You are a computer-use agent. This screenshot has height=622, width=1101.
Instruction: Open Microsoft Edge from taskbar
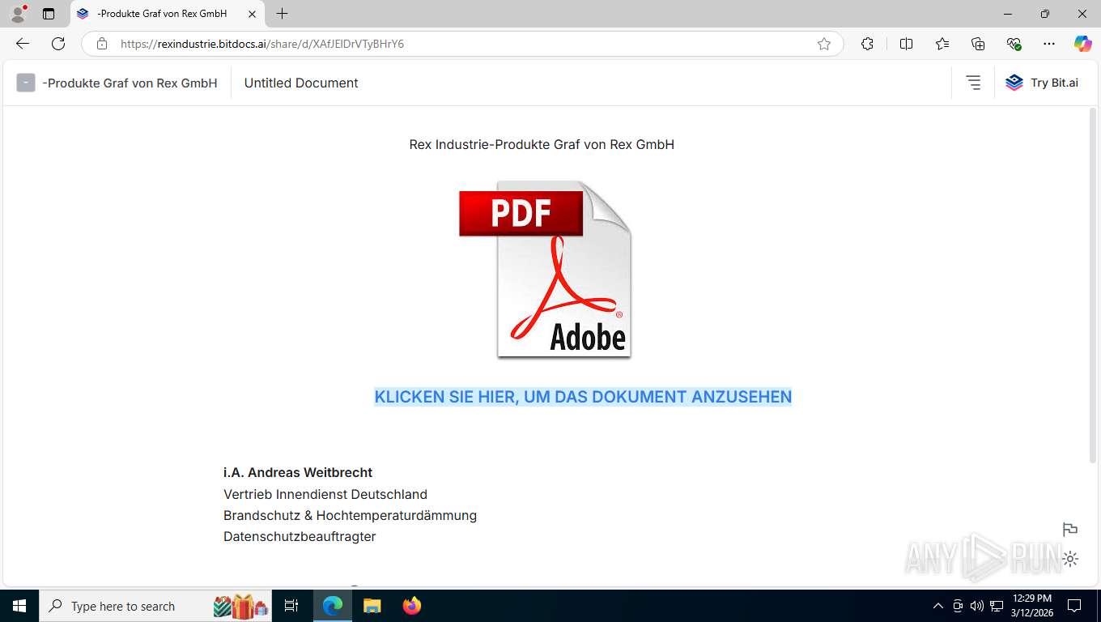332,606
